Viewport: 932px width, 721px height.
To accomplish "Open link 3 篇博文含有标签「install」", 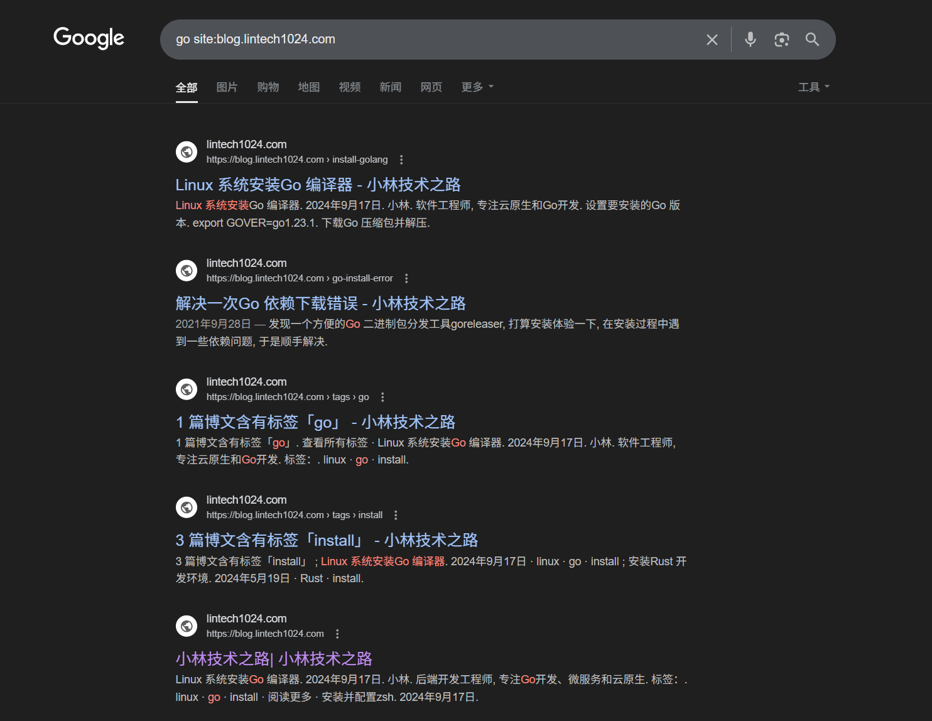I will (327, 540).
